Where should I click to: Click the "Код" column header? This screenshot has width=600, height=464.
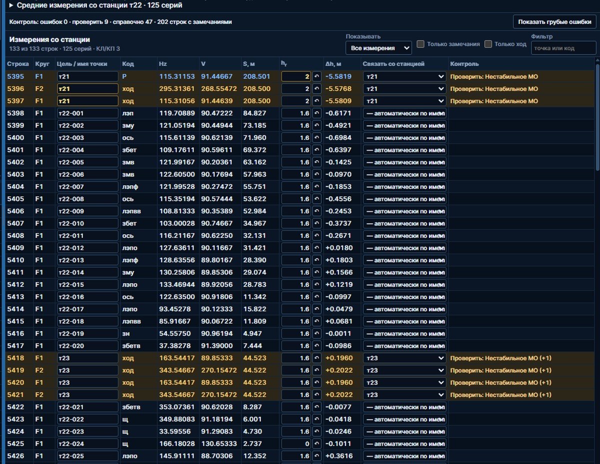[x=128, y=64]
